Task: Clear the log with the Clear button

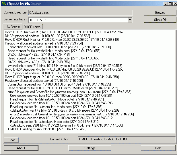Action: 11,140
